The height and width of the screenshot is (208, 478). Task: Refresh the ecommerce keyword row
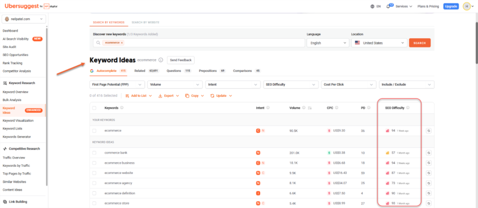[428, 131]
